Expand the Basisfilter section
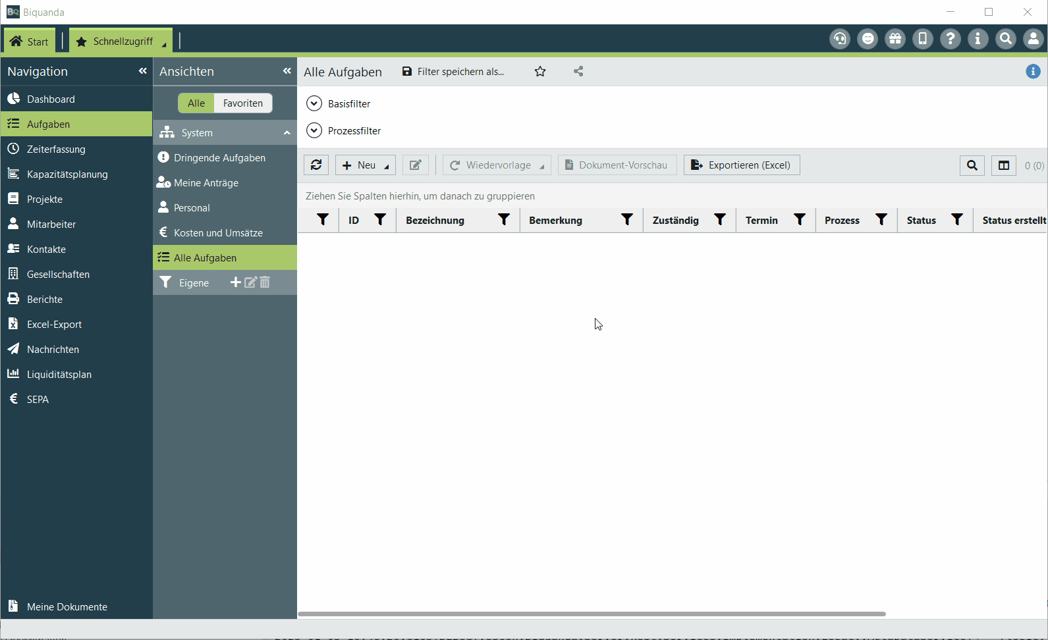 point(314,104)
